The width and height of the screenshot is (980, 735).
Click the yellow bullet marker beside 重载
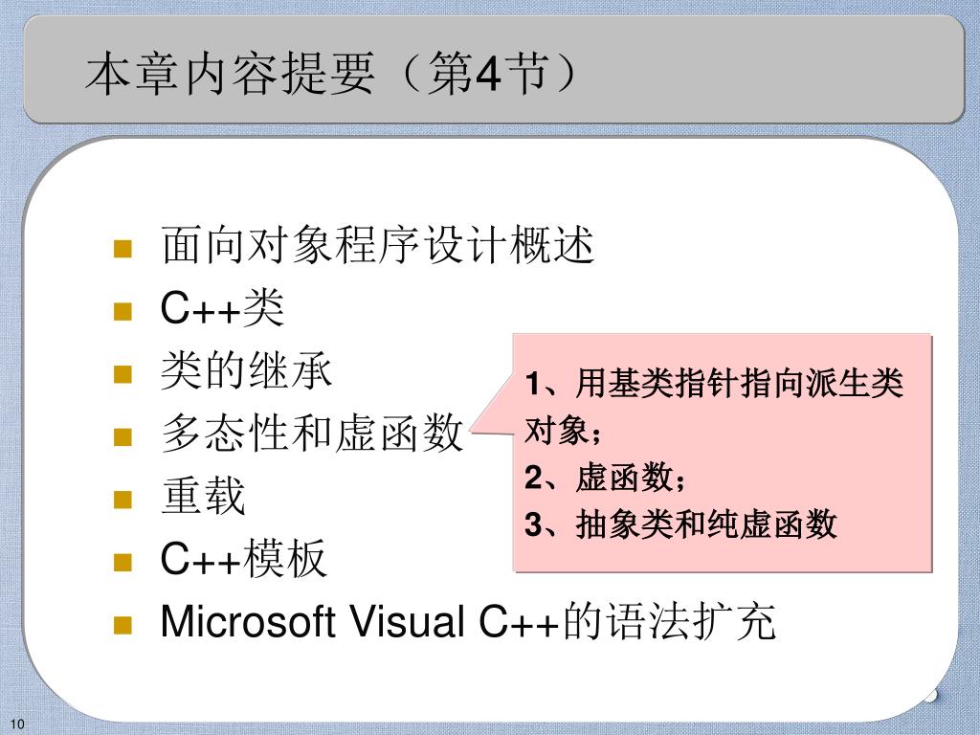[123, 500]
